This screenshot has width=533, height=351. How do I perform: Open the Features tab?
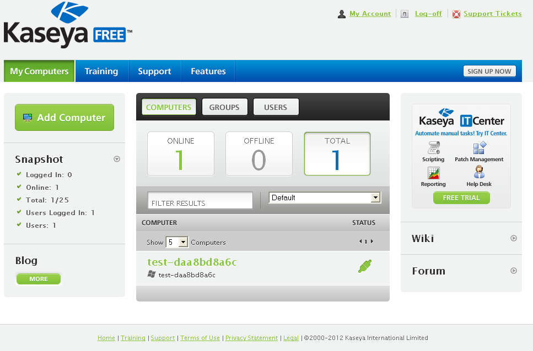[208, 71]
